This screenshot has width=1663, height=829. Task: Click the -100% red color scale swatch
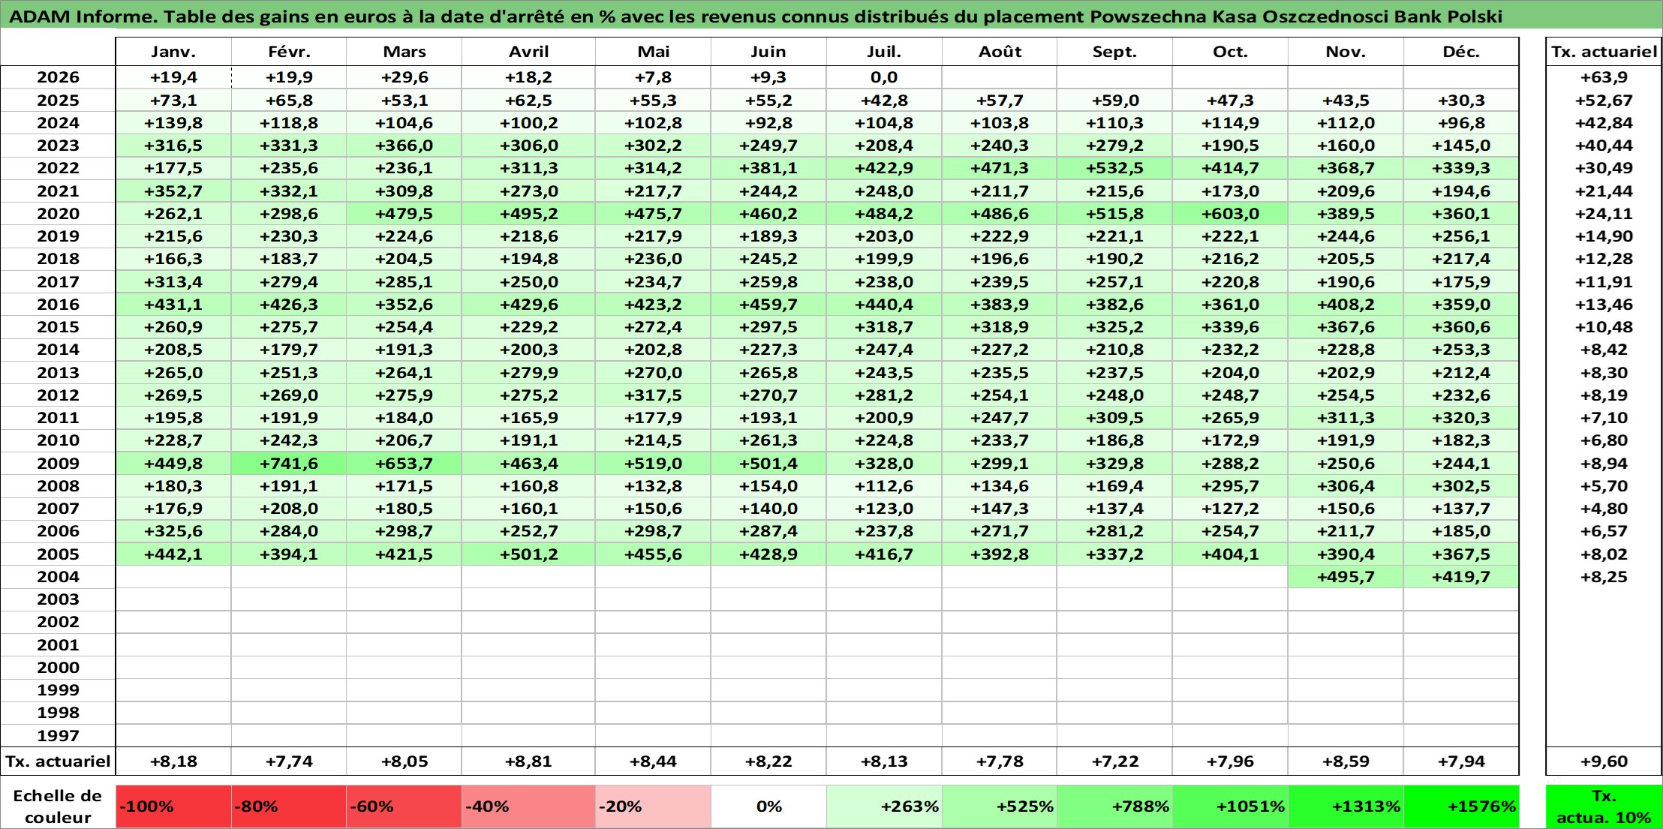(x=173, y=806)
